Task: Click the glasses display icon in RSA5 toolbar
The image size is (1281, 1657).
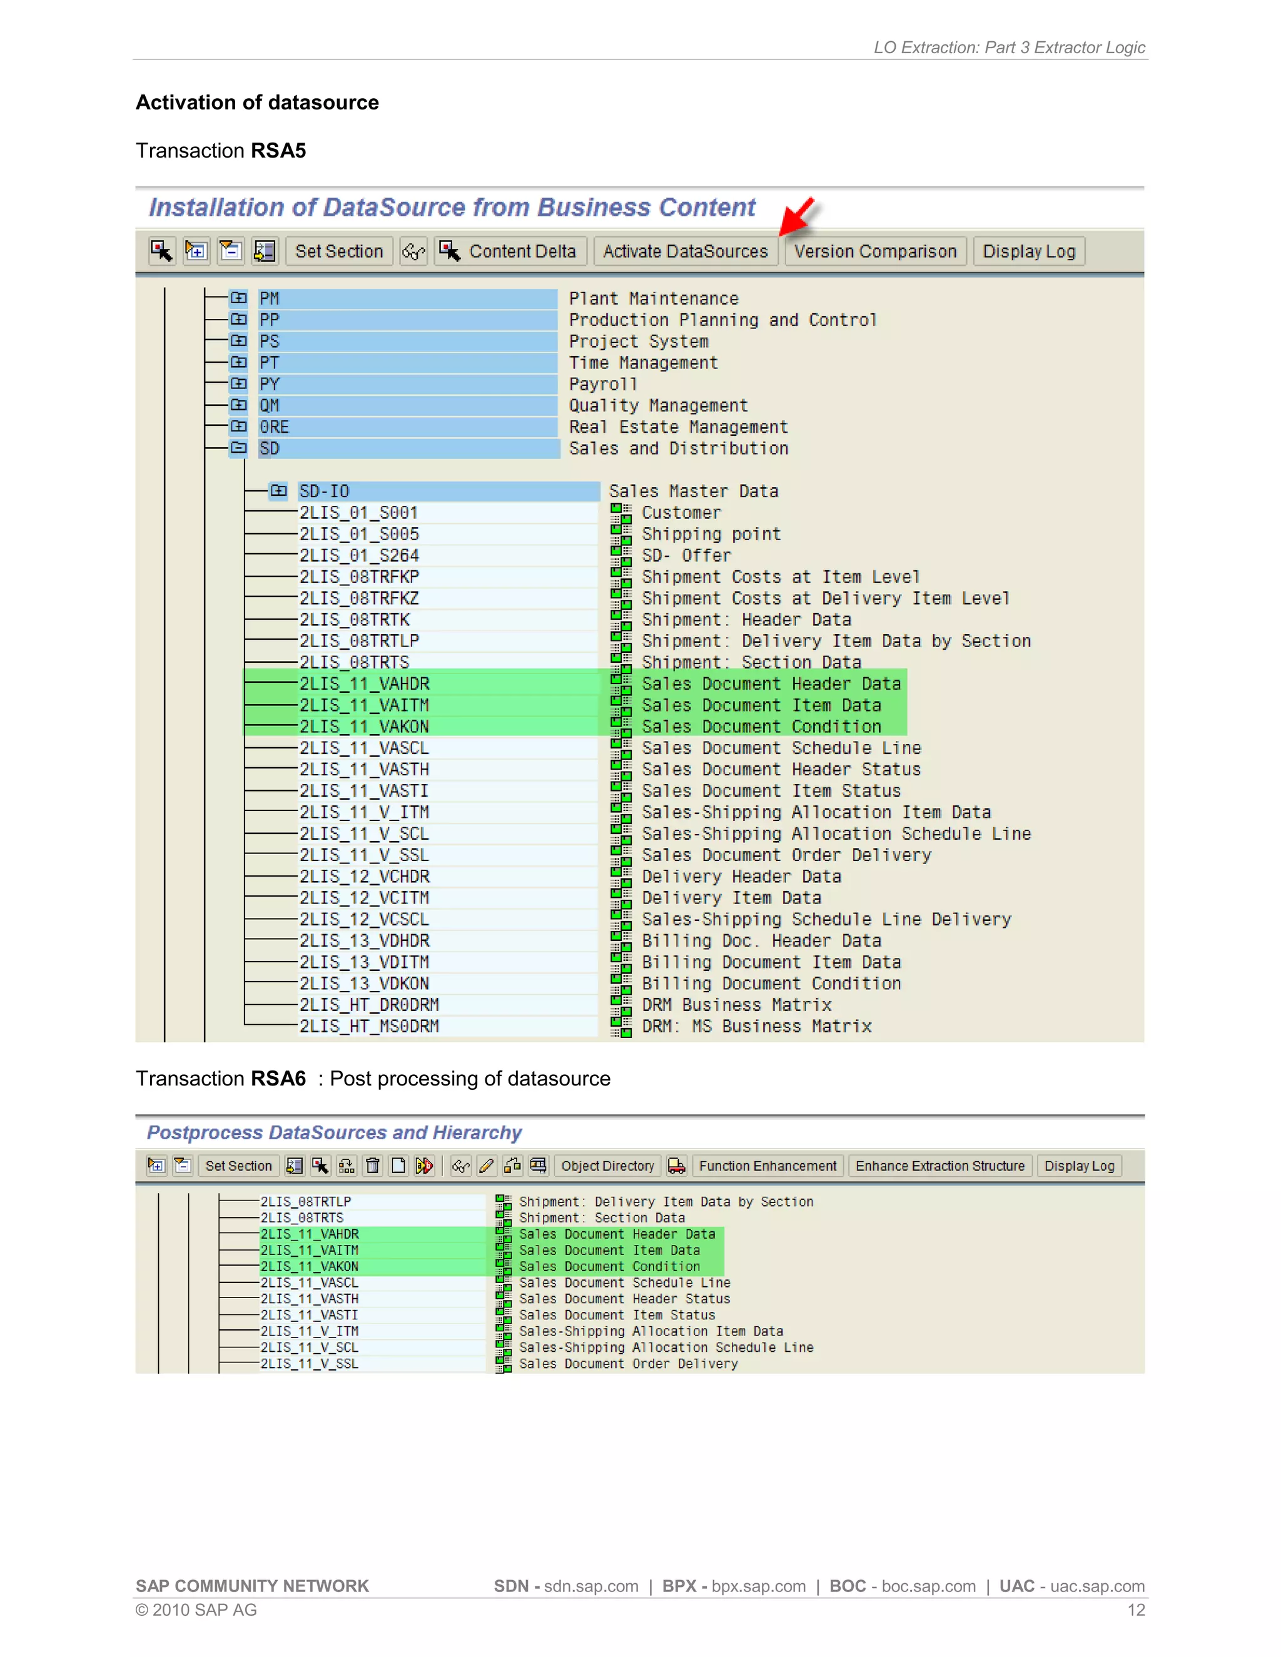Action: coord(413,251)
